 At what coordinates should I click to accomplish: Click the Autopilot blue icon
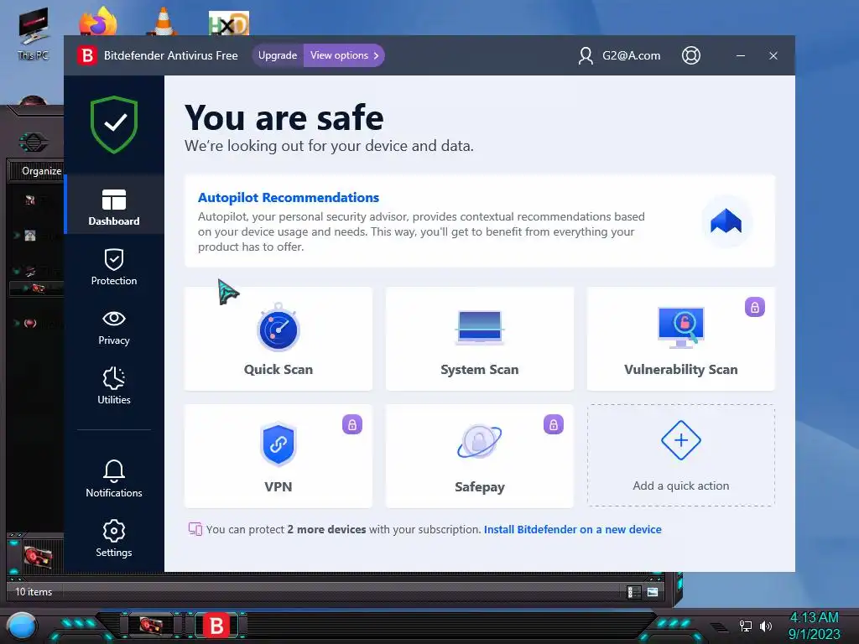point(726,221)
